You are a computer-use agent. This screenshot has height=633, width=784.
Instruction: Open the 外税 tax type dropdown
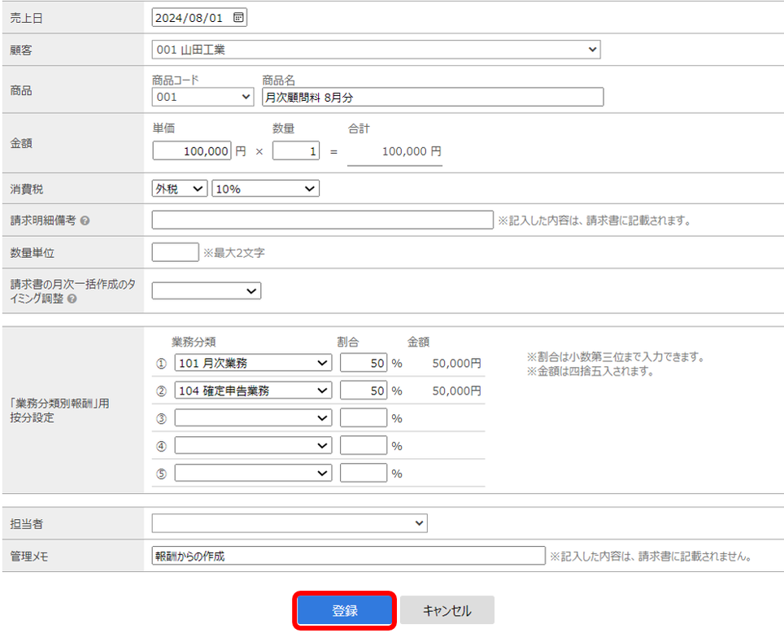click(x=180, y=189)
